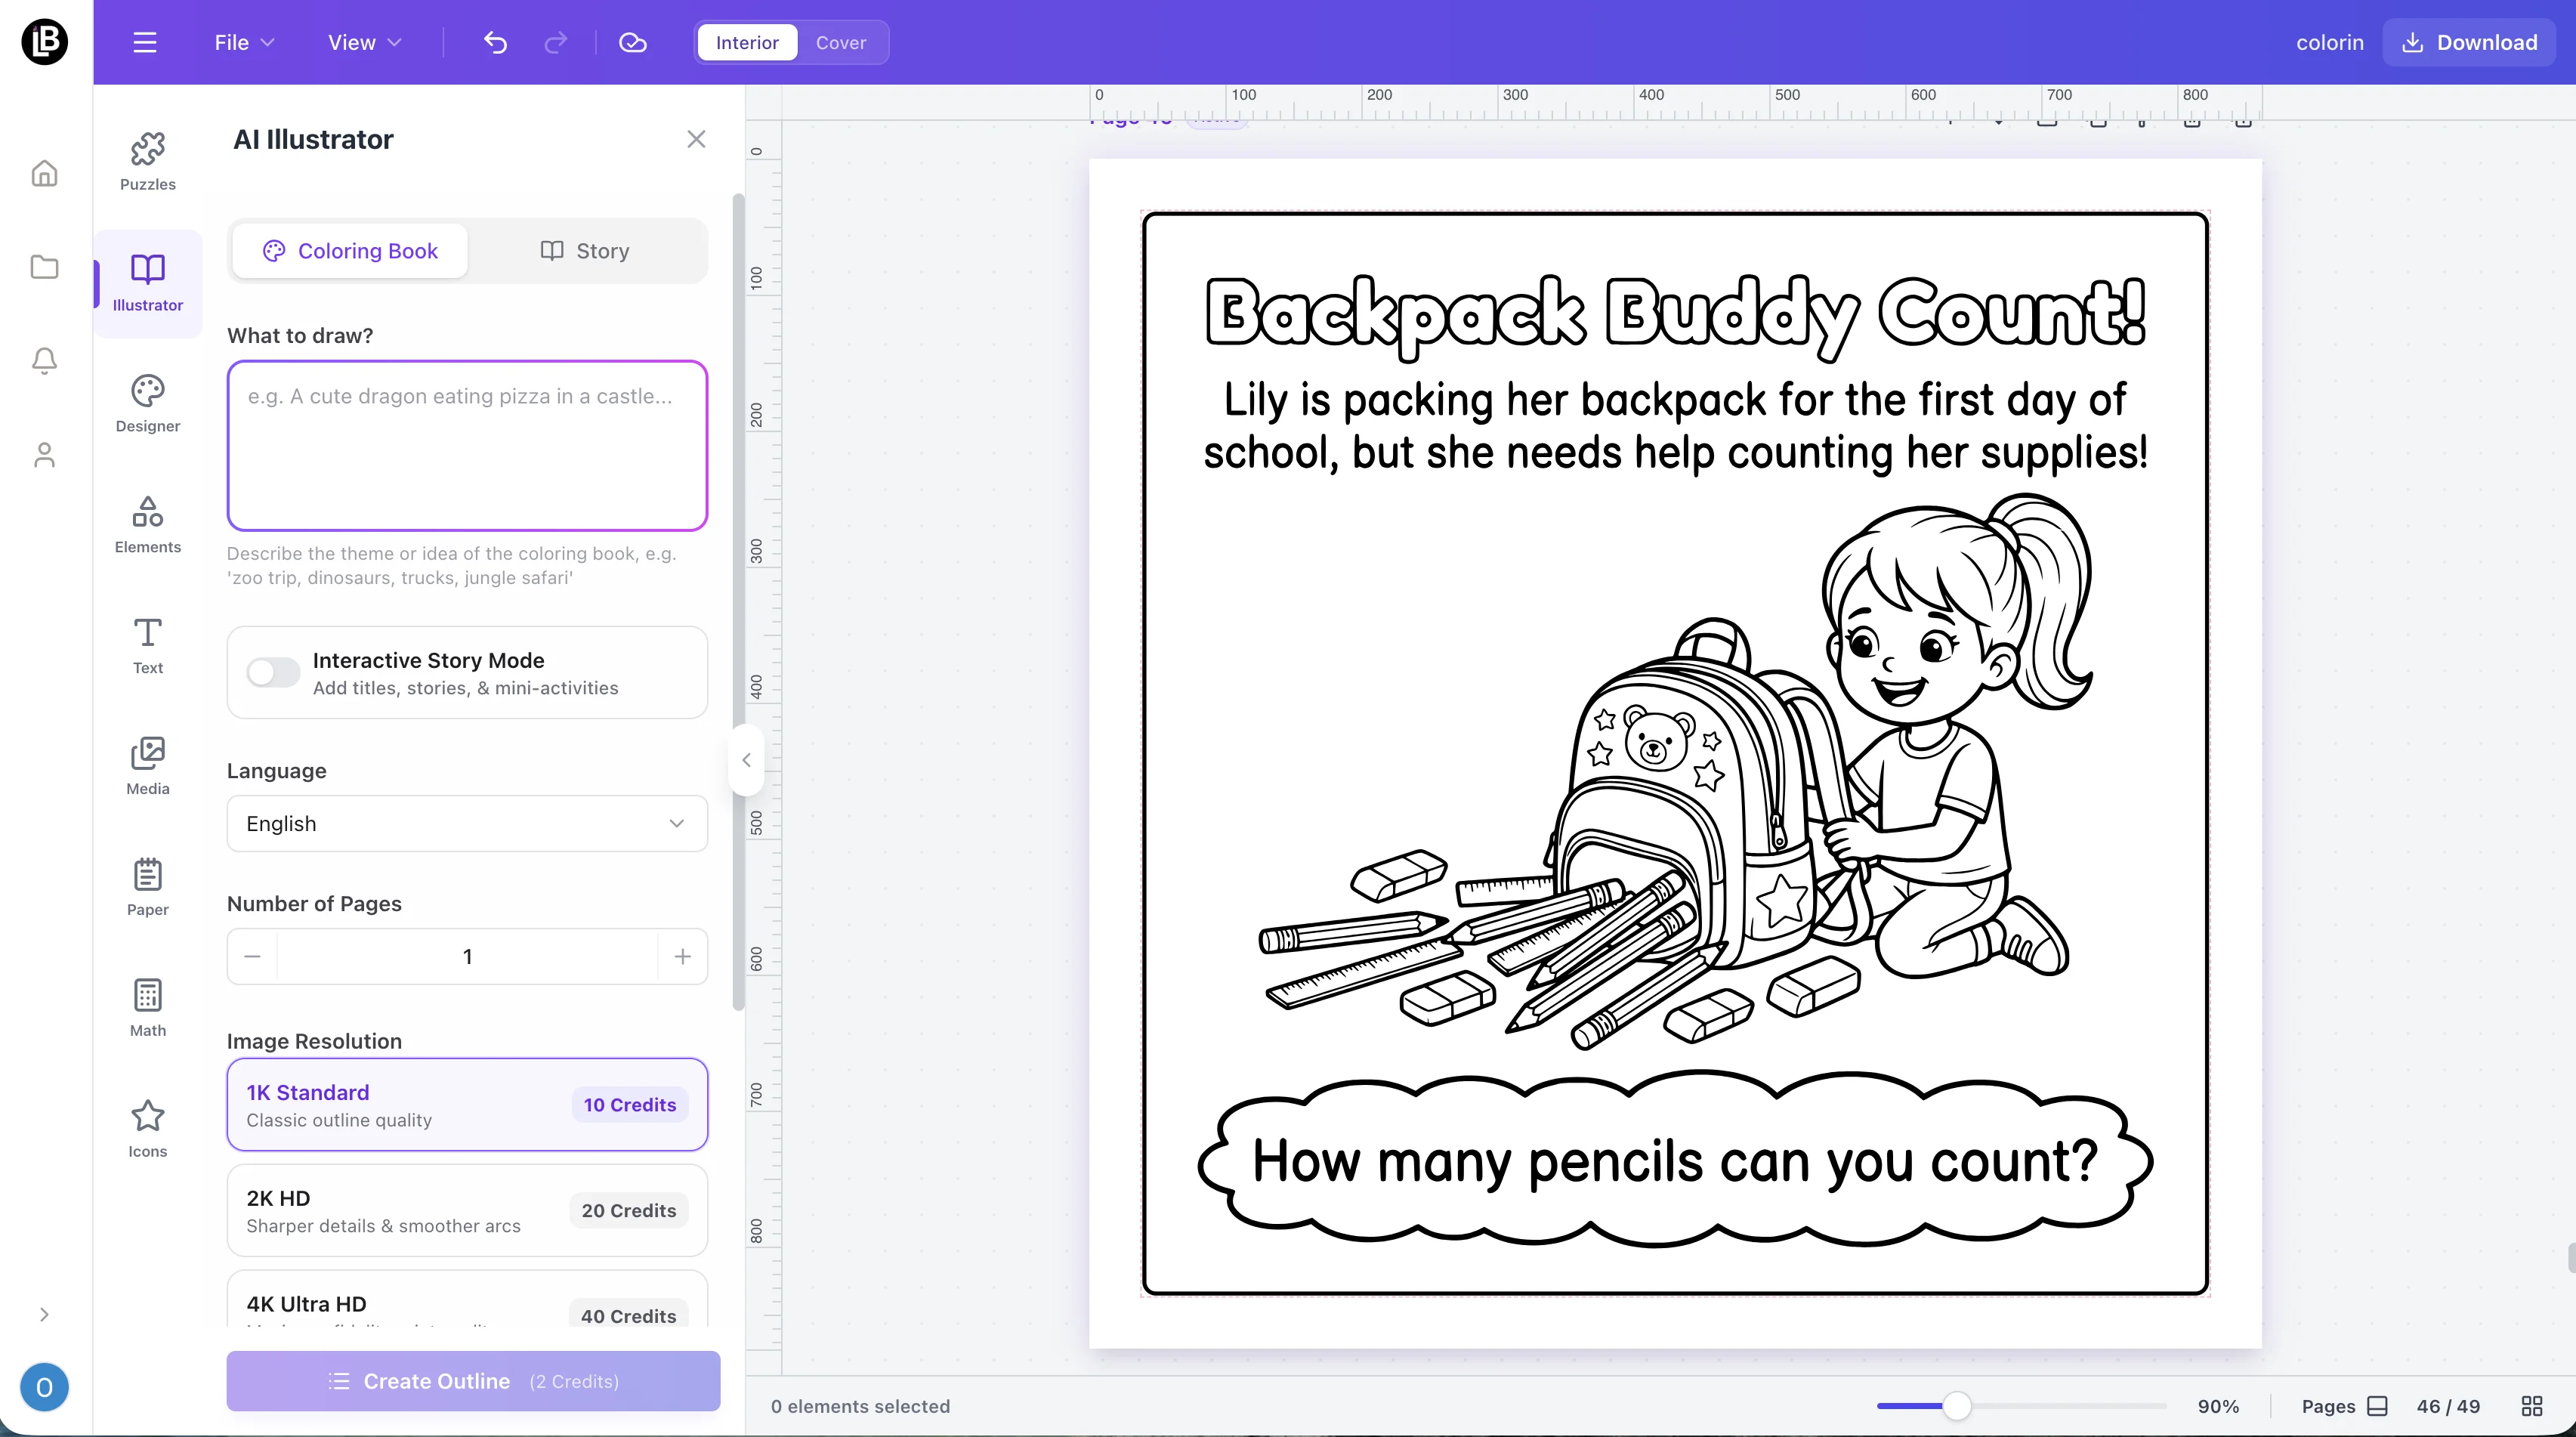The width and height of the screenshot is (2576, 1437).
Task: Toggle the Pages panel
Action: pos(2345,1406)
